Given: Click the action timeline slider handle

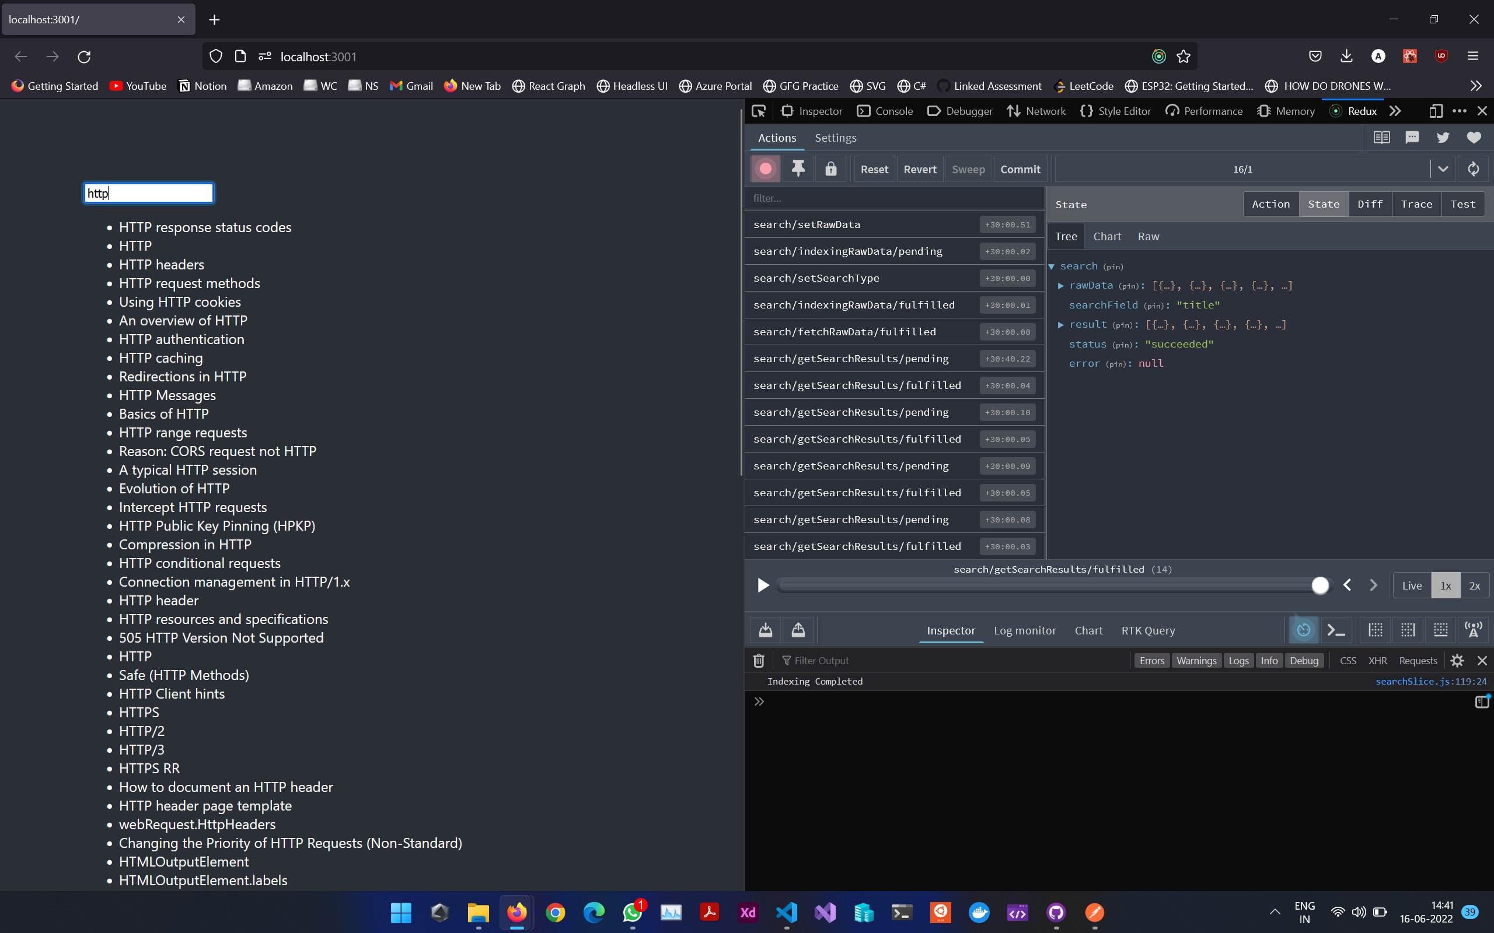Looking at the screenshot, I should 1320,585.
